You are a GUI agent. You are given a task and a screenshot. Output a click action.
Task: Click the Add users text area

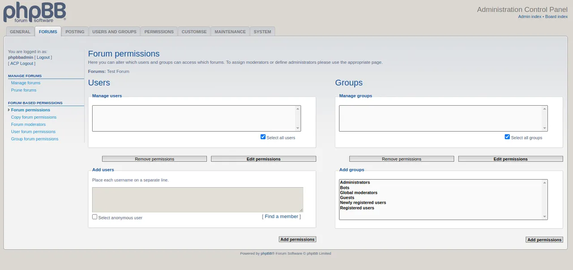click(x=197, y=200)
